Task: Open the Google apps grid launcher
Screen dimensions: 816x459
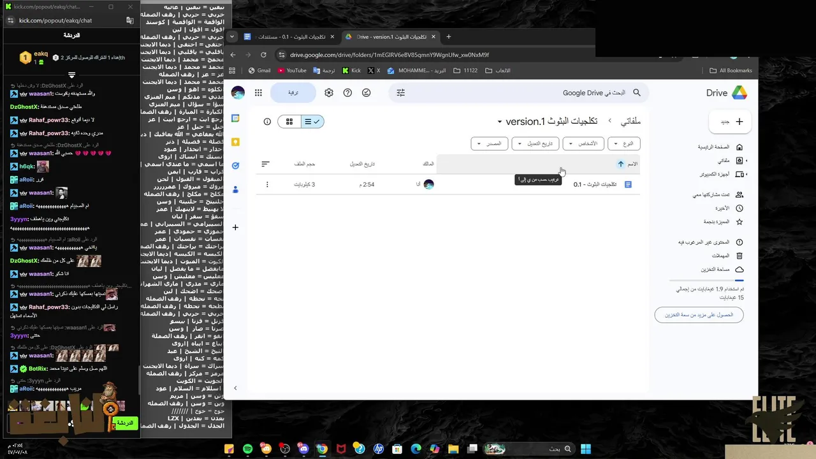Action: [258, 92]
